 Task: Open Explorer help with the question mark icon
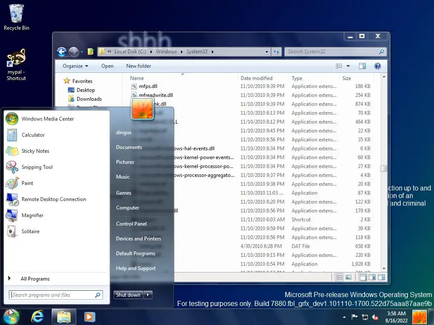[377, 66]
